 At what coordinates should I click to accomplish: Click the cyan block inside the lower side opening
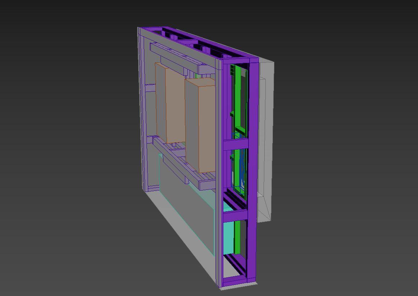(229, 237)
